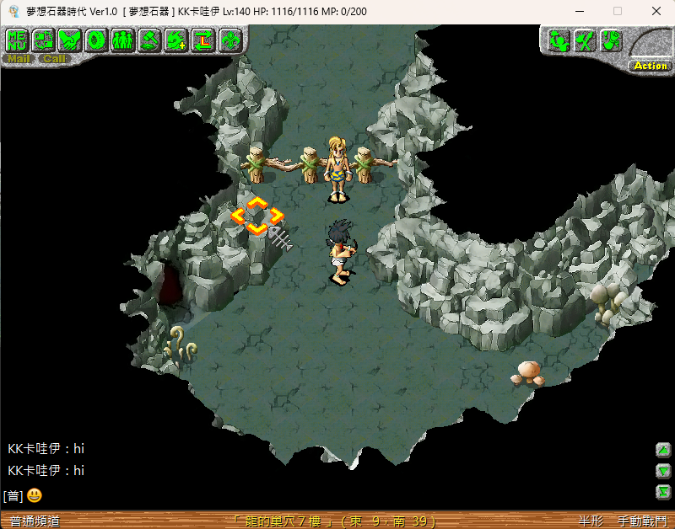The height and width of the screenshot is (529, 675).
Task: Open the MENU button in top toolbar
Action: click(x=18, y=40)
